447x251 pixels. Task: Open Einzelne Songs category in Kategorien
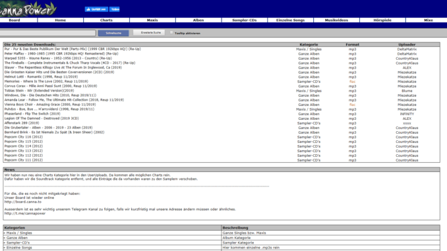tap(19, 248)
